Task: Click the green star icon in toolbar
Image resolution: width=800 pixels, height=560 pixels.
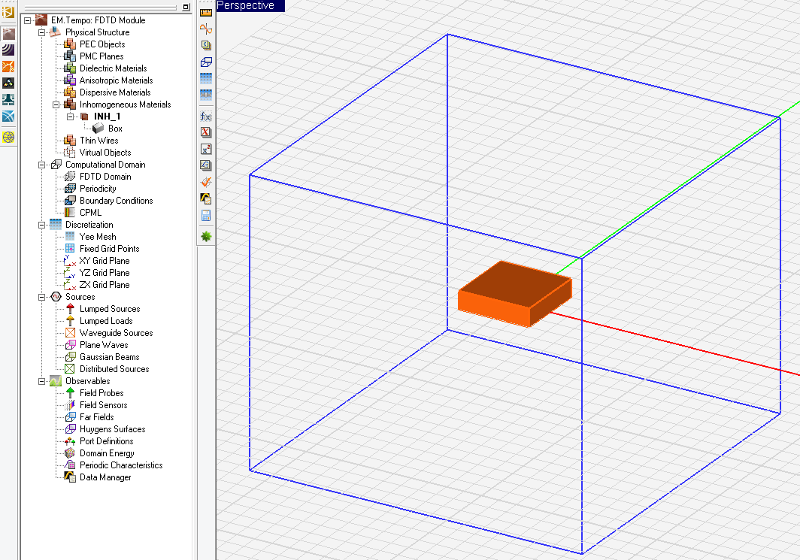Action: pyautogui.click(x=206, y=236)
